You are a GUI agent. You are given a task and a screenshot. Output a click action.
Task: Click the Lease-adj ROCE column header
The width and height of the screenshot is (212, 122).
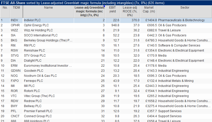click(x=130, y=11)
